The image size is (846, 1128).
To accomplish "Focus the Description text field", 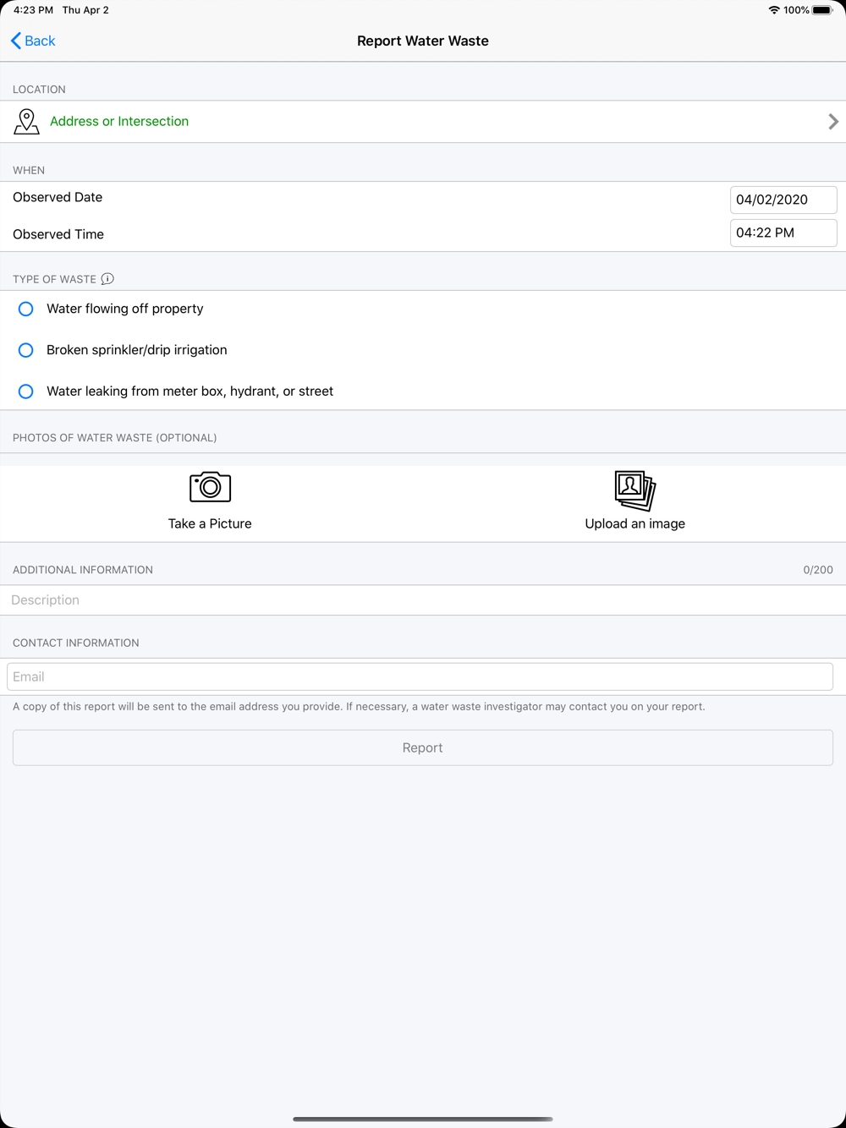I will tap(423, 600).
